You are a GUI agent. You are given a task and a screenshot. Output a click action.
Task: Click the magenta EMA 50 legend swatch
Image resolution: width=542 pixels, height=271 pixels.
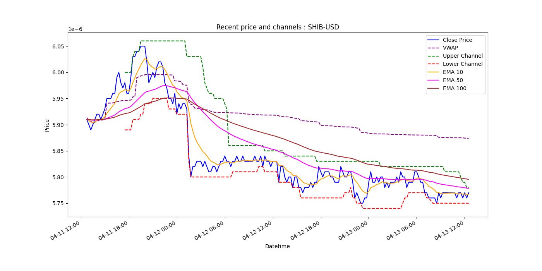(433, 81)
